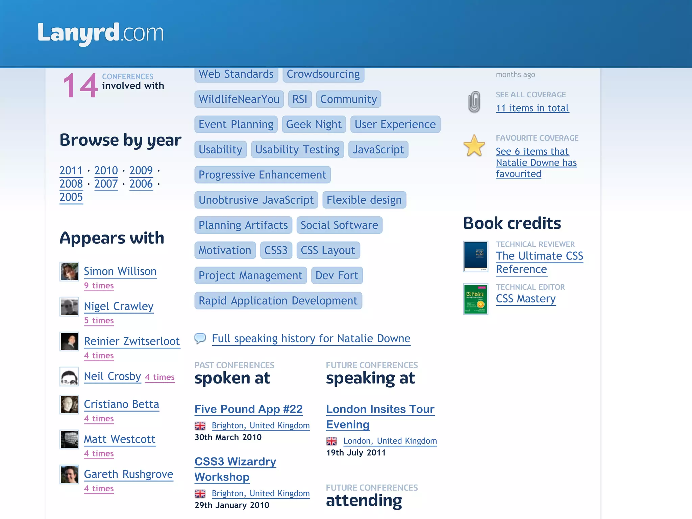The height and width of the screenshot is (519, 692).
Task: Browse conferences from 2008
Action: pos(71,184)
